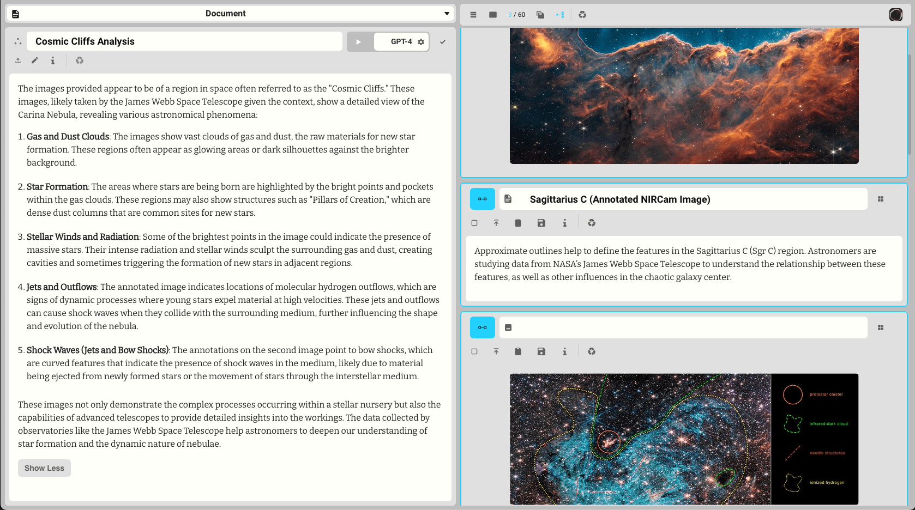The image size is (915, 510).
Task: Check the Sagittarius C card selection box
Action: tap(474, 223)
